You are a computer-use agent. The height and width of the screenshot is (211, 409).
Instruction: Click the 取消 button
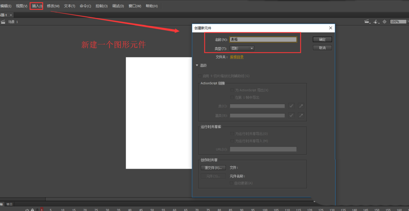click(x=322, y=48)
